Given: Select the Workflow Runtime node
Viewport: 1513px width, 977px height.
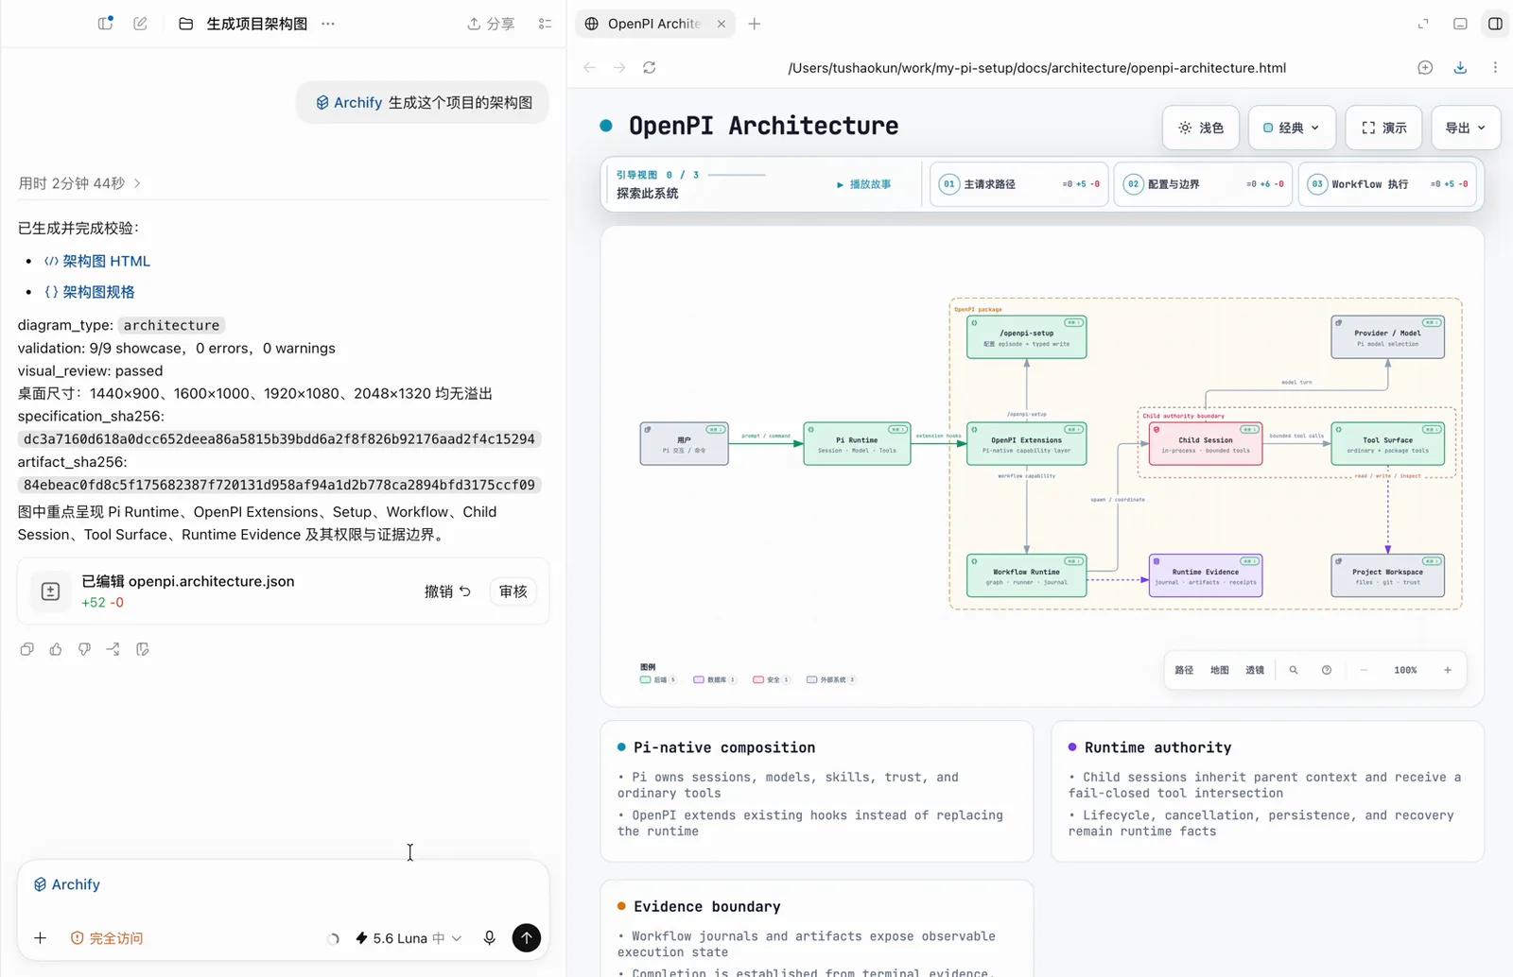Looking at the screenshot, I should [x=1026, y=575].
